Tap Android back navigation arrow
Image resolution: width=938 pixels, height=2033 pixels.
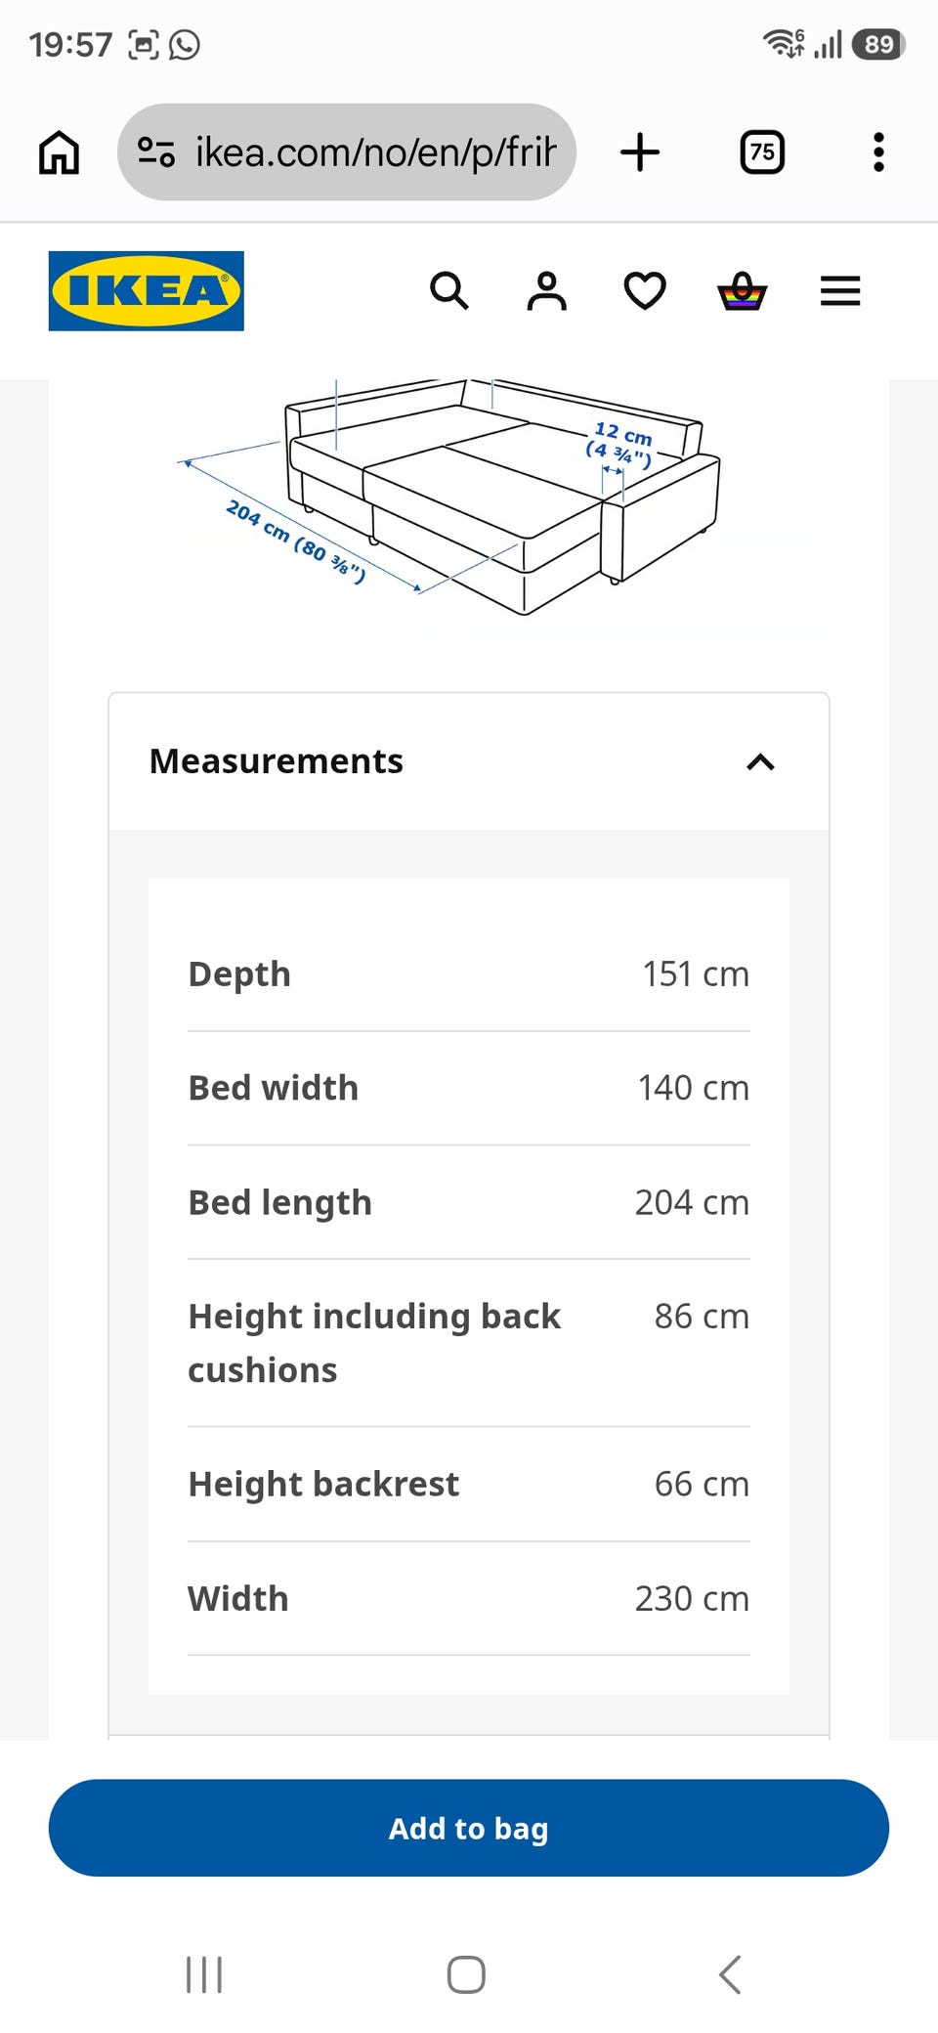coord(730,1974)
